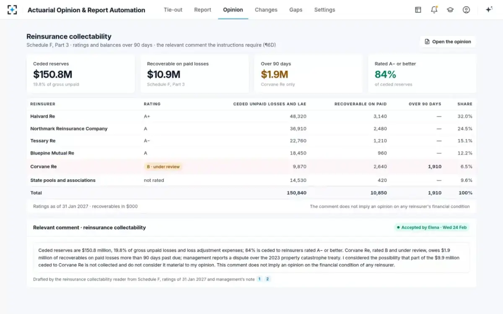Click Northmark ceded value 36,910
The image size is (503, 314).
point(298,129)
